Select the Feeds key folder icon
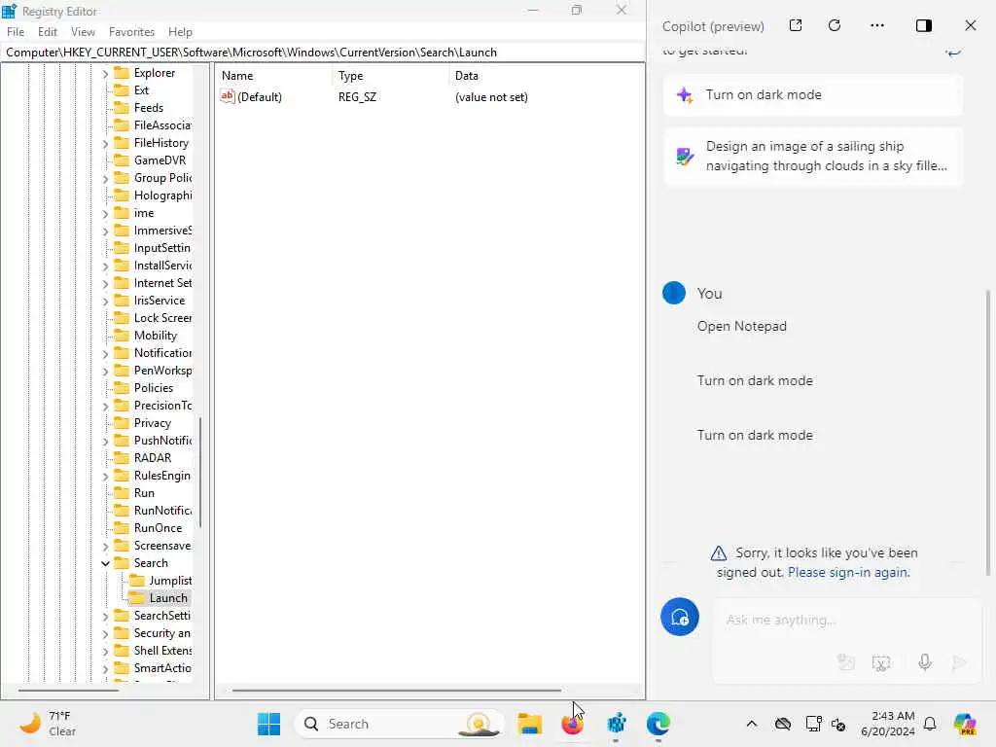This screenshot has height=747, width=996. tap(122, 107)
